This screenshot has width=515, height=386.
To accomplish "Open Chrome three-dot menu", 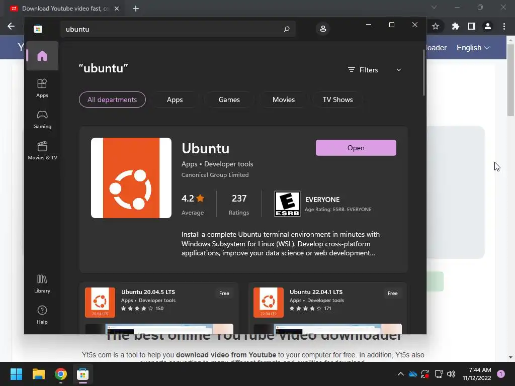I will (504, 26).
